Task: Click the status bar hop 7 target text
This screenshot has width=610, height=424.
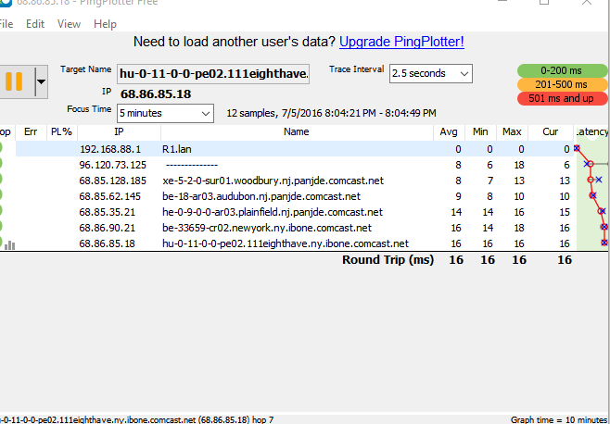Action: pyautogui.click(x=136, y=419)
